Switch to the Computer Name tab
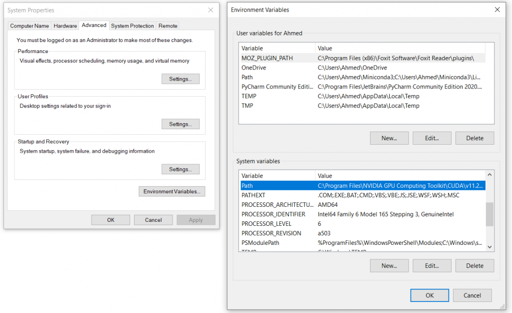 click(29, 26)
